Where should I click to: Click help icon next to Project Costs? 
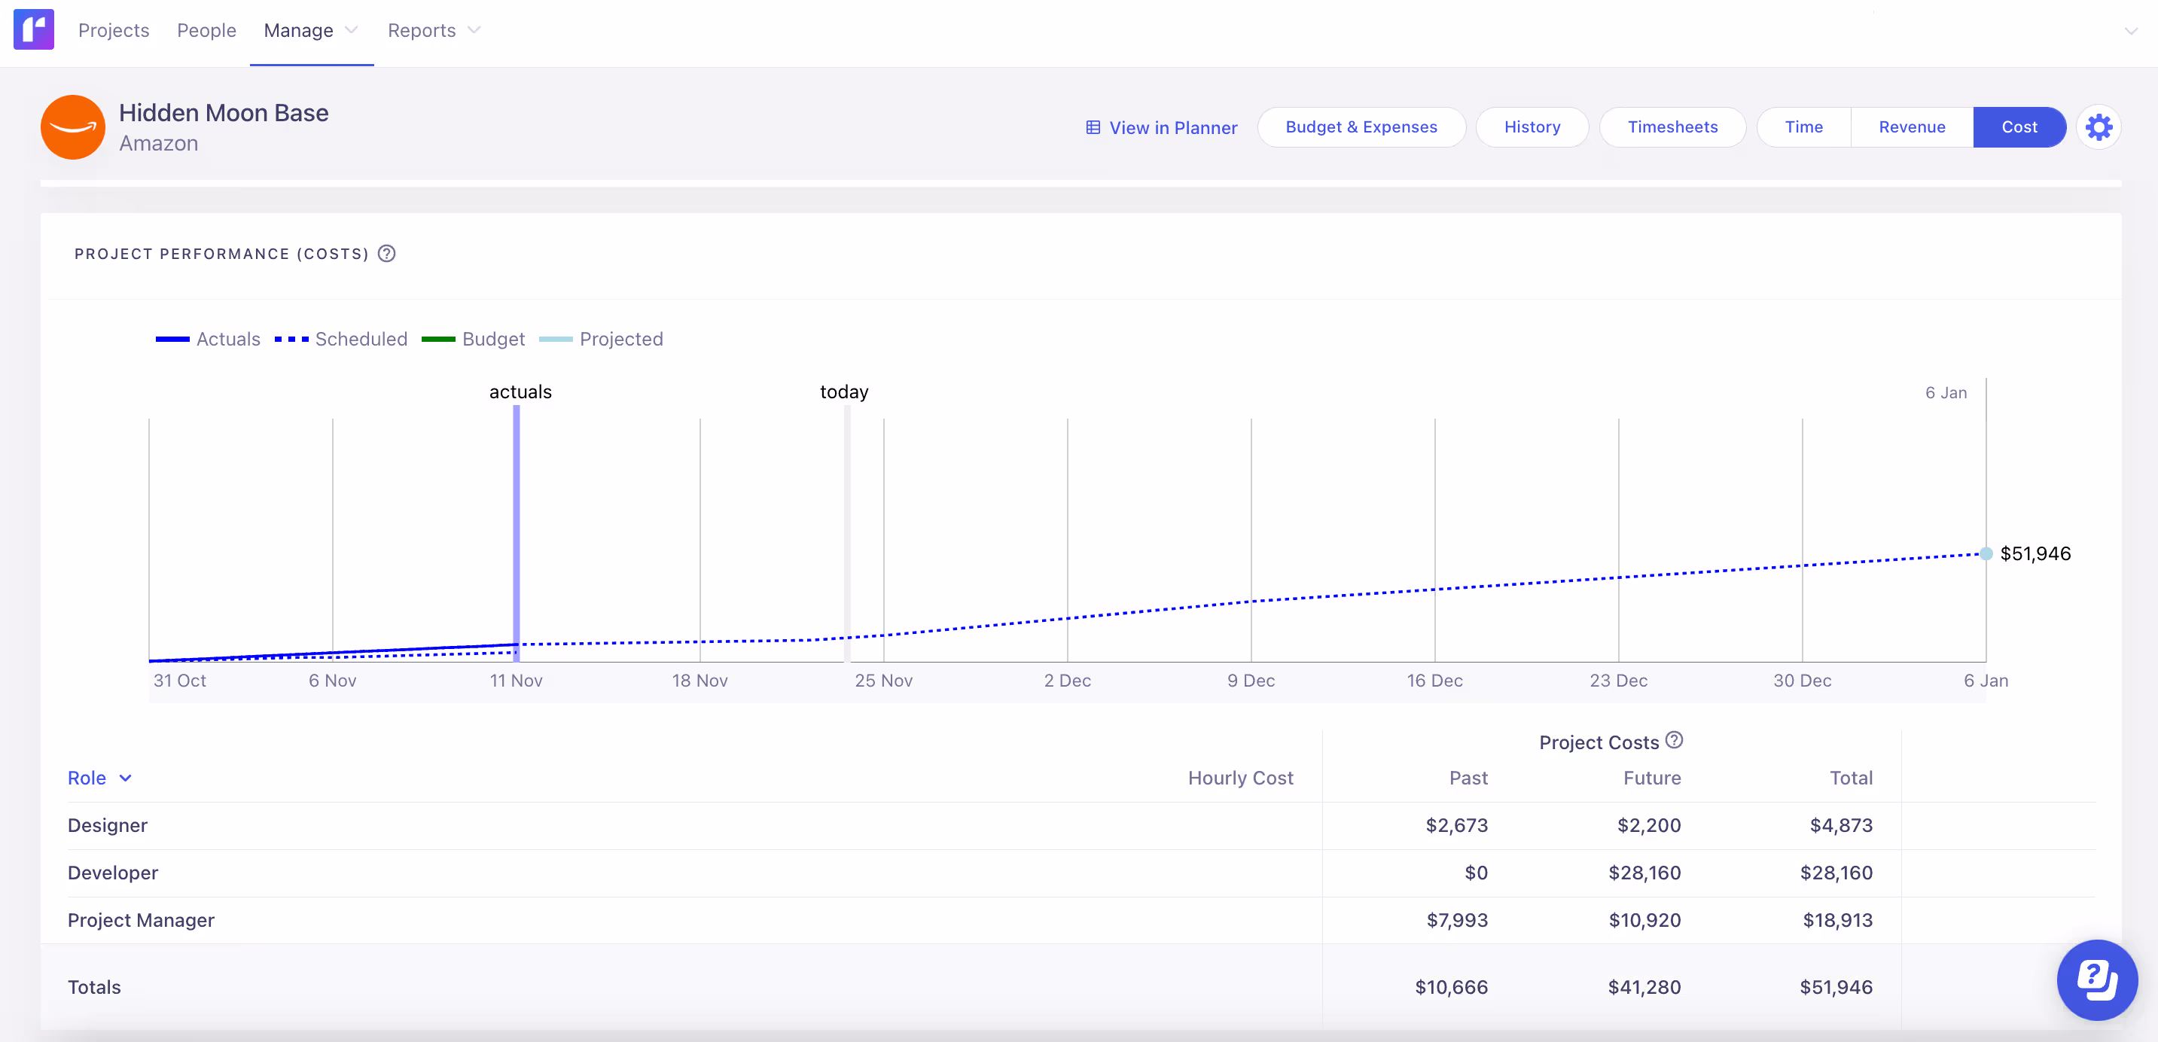click(x=1674, y=740)
